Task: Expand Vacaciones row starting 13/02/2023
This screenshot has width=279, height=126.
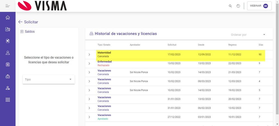Action: click(x=89, y=99)
